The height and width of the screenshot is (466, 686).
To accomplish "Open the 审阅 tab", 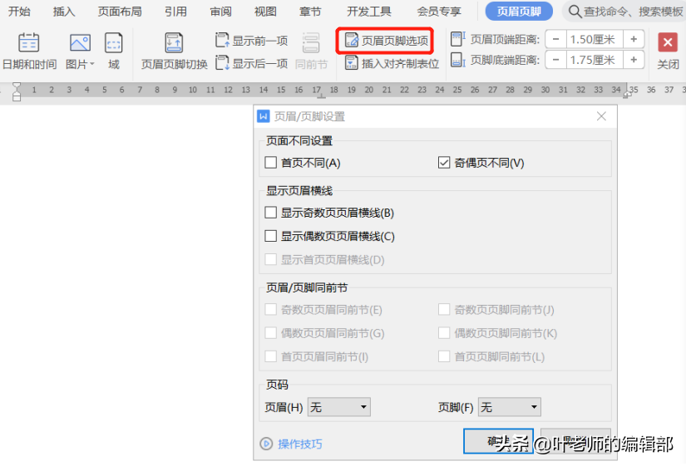I will [x=220, y=12].
